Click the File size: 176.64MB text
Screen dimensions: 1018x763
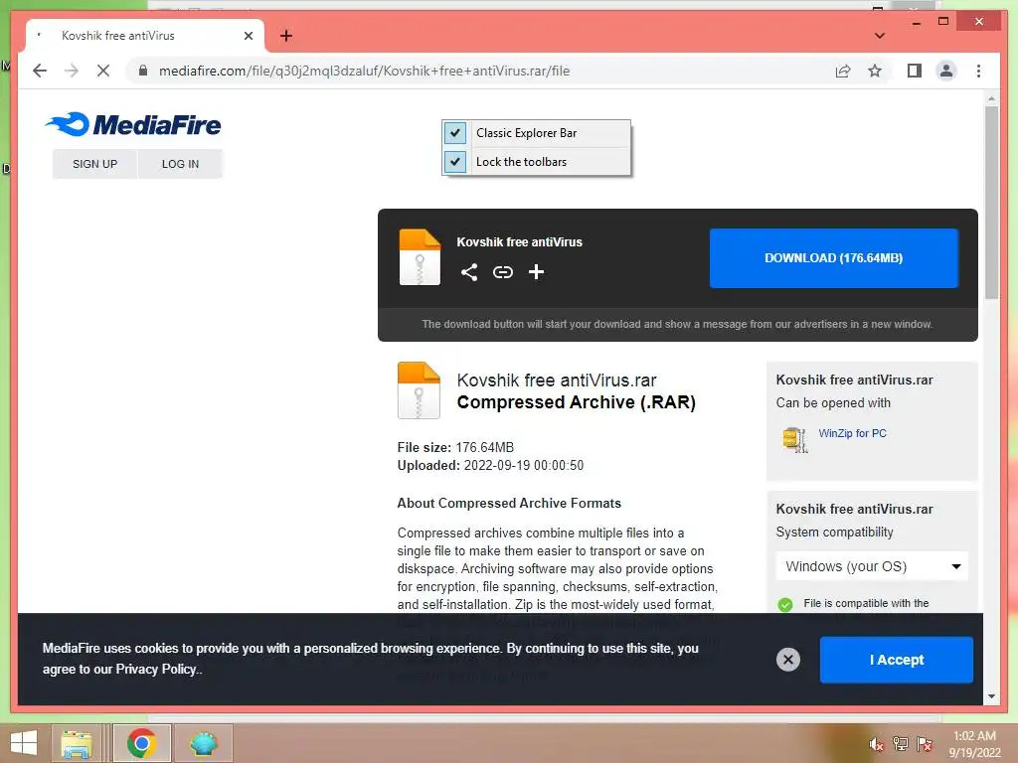[455, 448]
